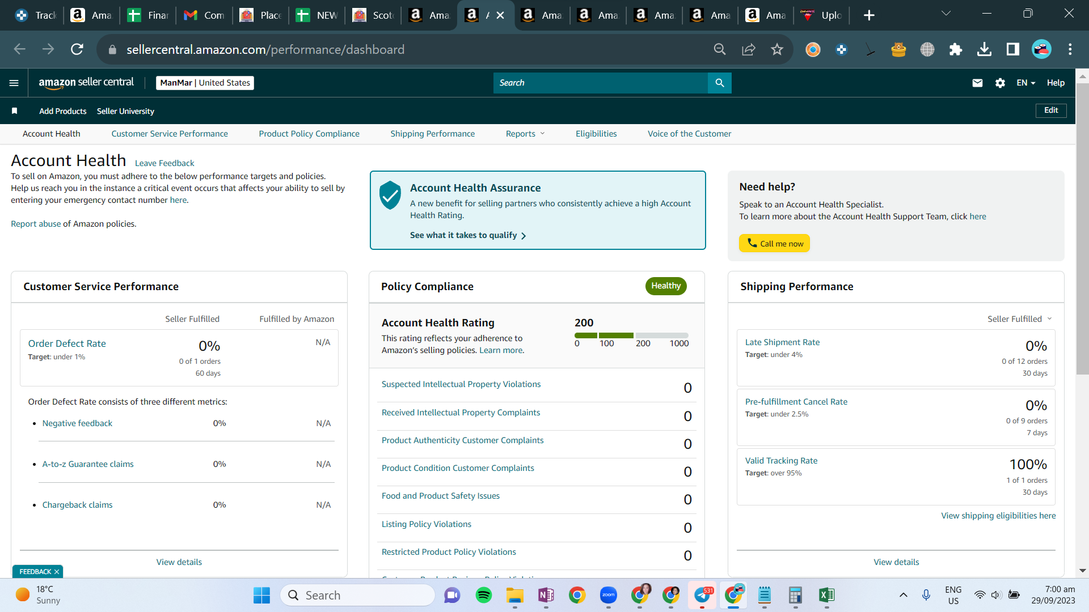Open Zoom from the taskbar
1089x612 pixels.
[609, 595]
